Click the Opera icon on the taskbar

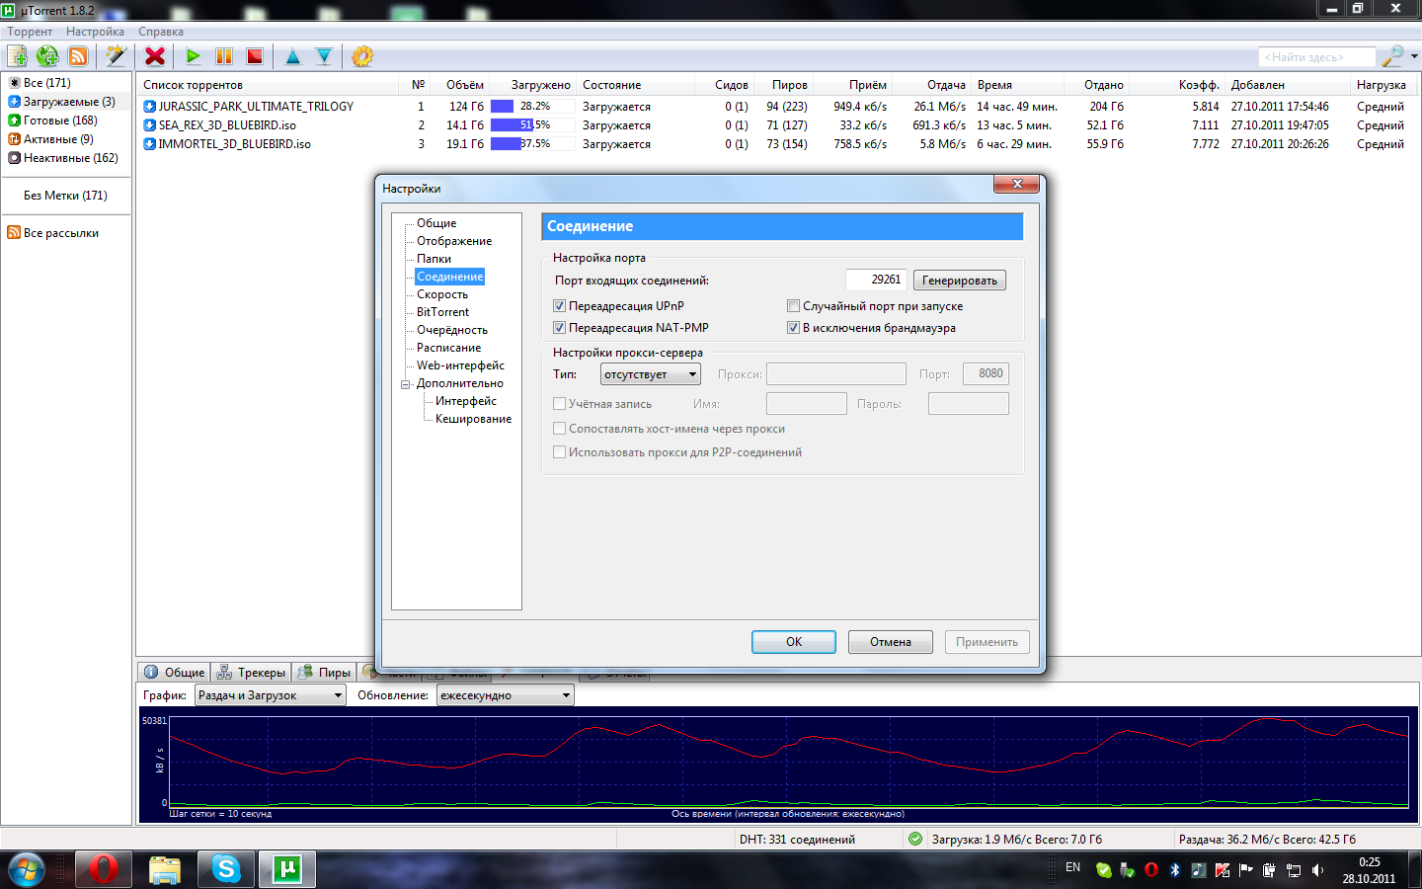103,869
